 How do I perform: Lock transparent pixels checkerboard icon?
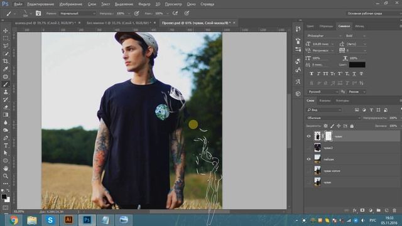coord(325,126)
